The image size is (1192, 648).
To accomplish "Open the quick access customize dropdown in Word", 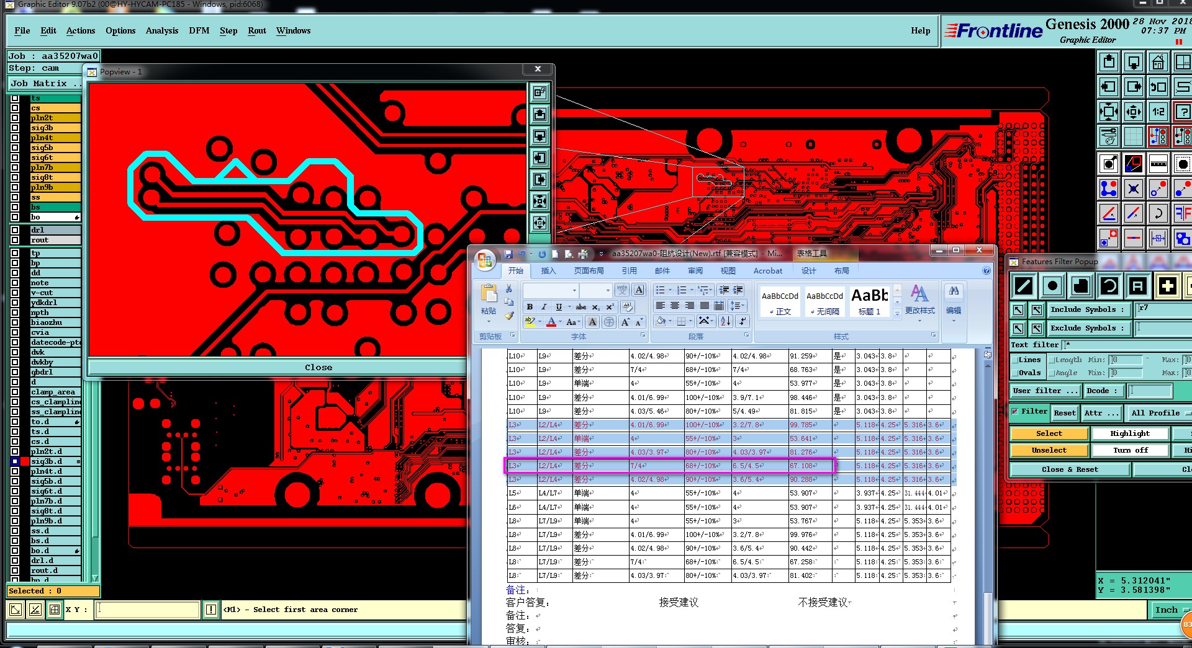I will pyautogui.click(x=601, y=254).
